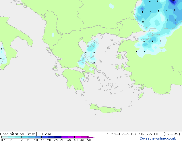This screenshot has width=182, height=141.
Task: Click the legend value label '20'
Action: tap(49, 140)
